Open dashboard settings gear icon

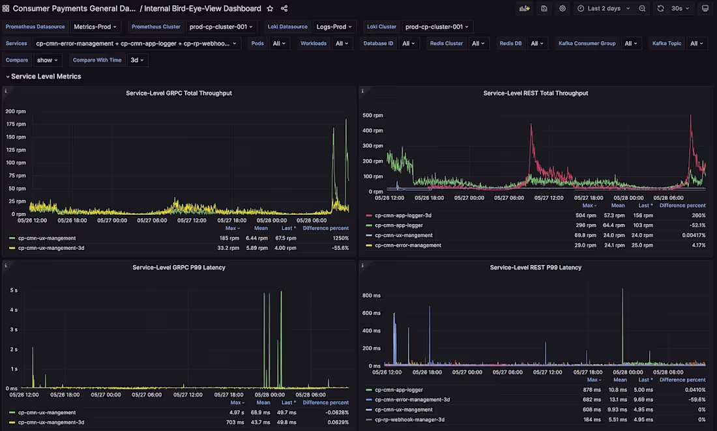562,8
